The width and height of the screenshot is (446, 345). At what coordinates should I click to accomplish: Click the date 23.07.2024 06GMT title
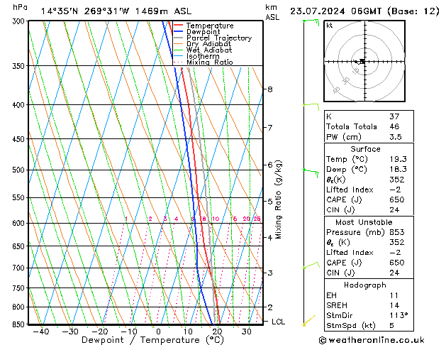[x=363, y=11]
